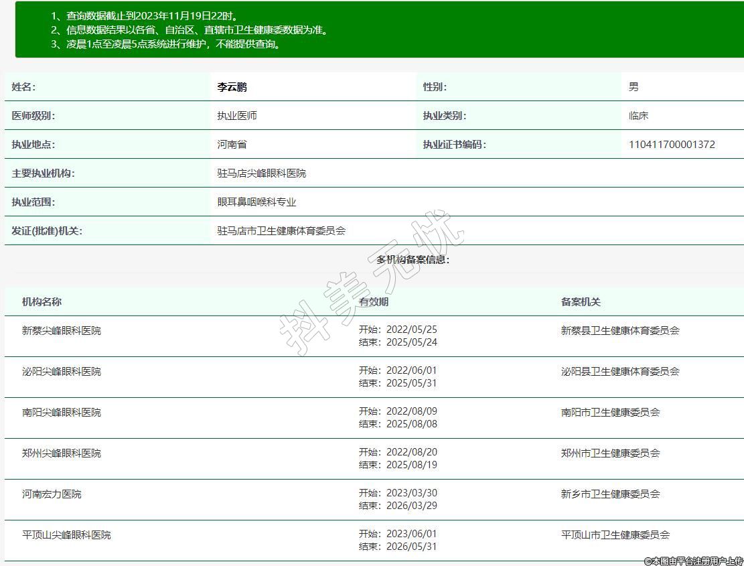Click 驻马店尖峰眼科医院 main institution value
Image resolution: width=744 pixels, height=566 pixels.
tap(261, 173)
